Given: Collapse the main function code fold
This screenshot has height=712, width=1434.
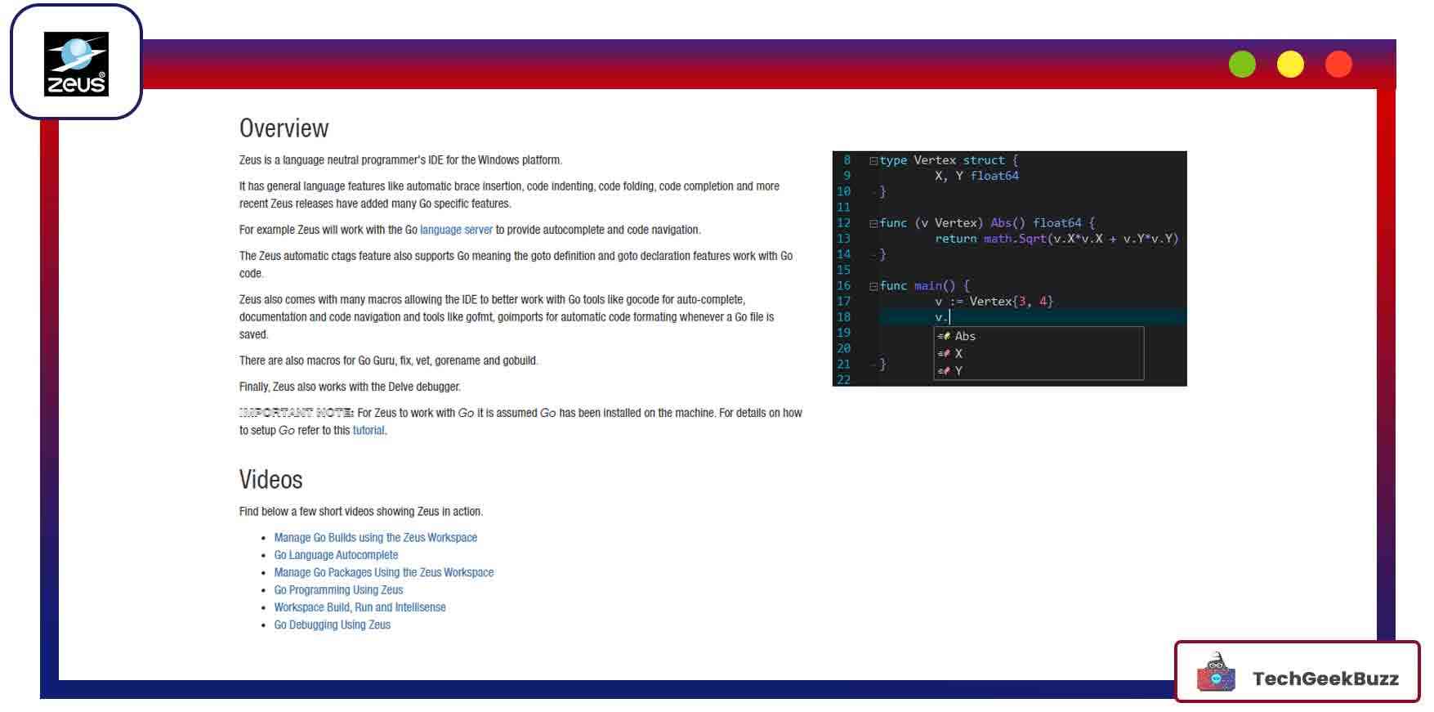Looking at the screenshot, I should point(873,286).
